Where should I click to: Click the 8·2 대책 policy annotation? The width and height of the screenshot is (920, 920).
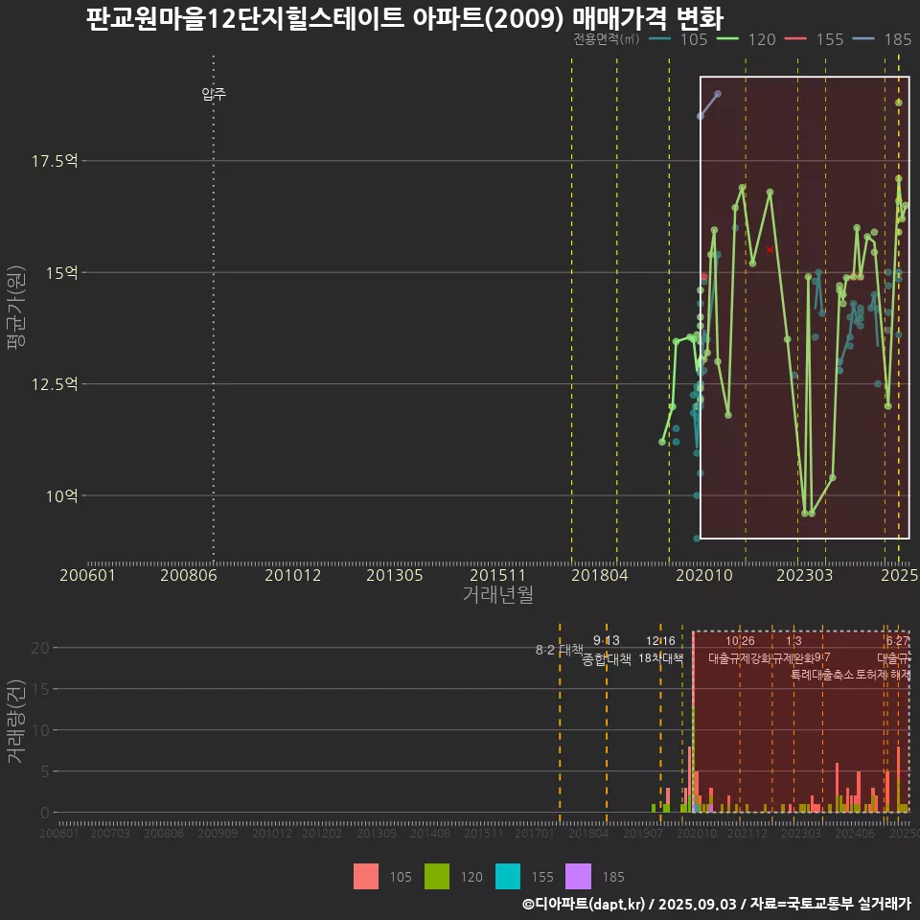tap(559, 650)
